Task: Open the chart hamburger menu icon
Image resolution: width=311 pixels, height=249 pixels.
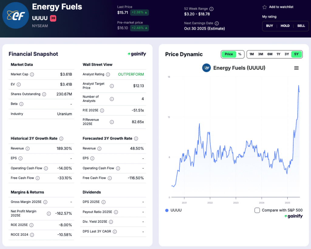Action: click(x=296, y=68)
